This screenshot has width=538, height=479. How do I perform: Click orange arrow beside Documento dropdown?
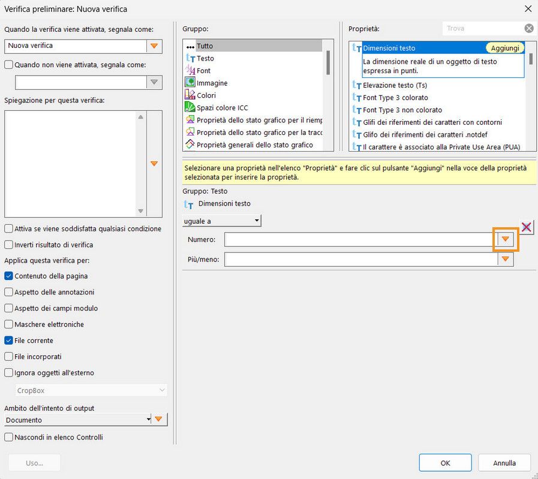click(159, 419)
